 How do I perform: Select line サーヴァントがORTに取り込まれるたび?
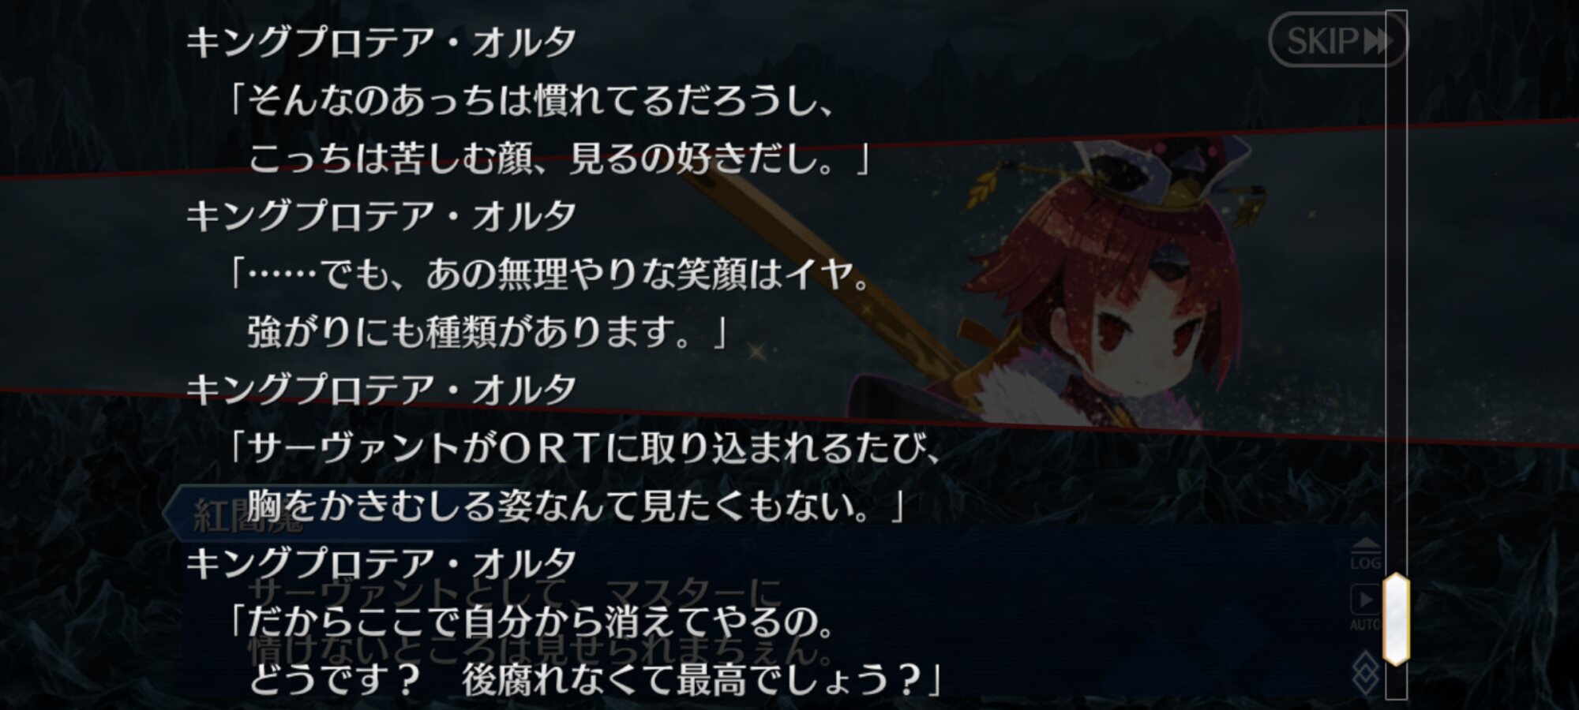583,448
